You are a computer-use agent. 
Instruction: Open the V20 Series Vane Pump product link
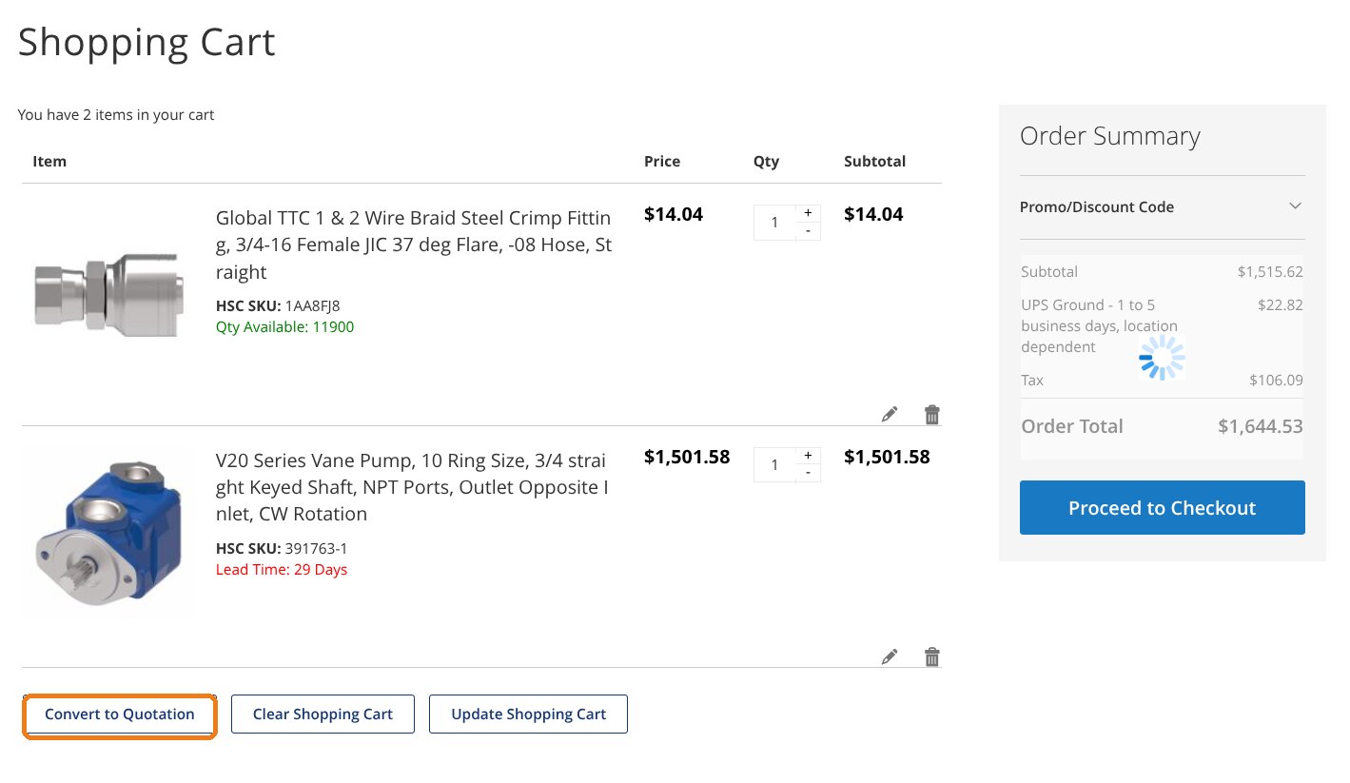[x=412, y=487]
